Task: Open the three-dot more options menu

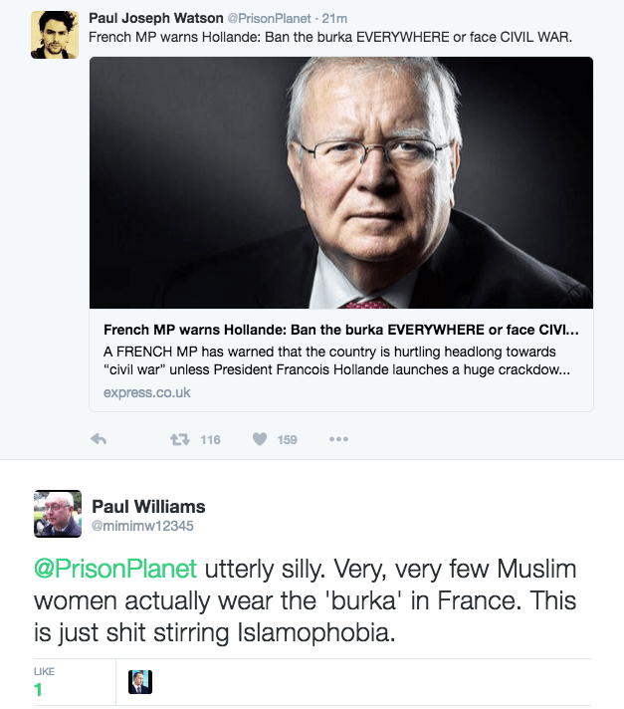Action: 338,439
